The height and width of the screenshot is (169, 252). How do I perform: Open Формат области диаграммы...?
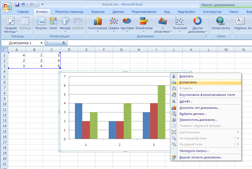pyautogui.click(x=206, y=157)
